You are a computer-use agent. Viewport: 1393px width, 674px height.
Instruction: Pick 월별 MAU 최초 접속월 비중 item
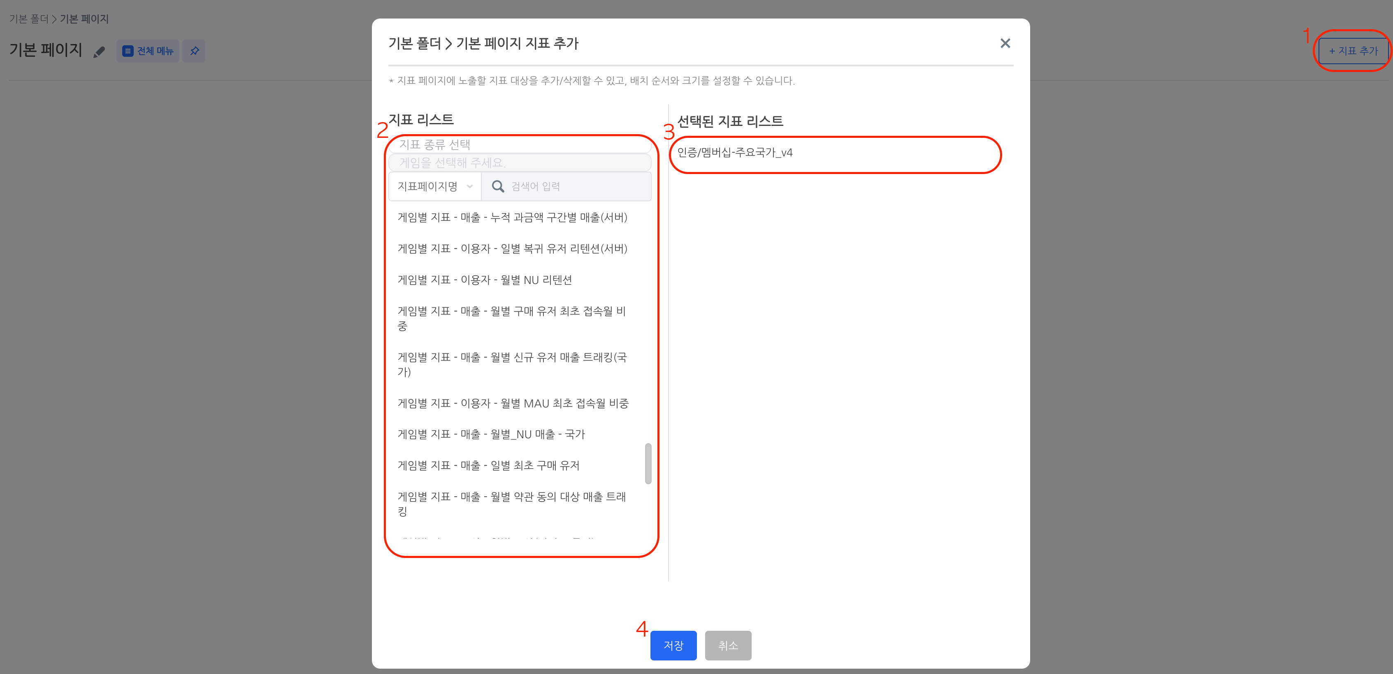coord(513,404)
